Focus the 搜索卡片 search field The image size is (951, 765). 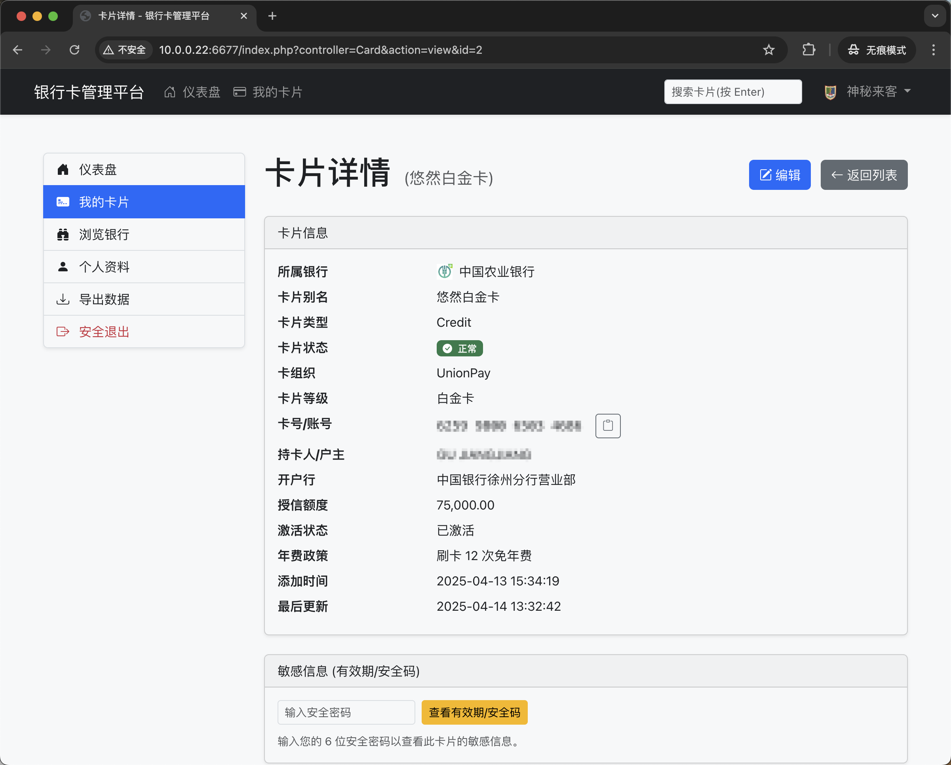pyautogui.click(x=733, y=92)
